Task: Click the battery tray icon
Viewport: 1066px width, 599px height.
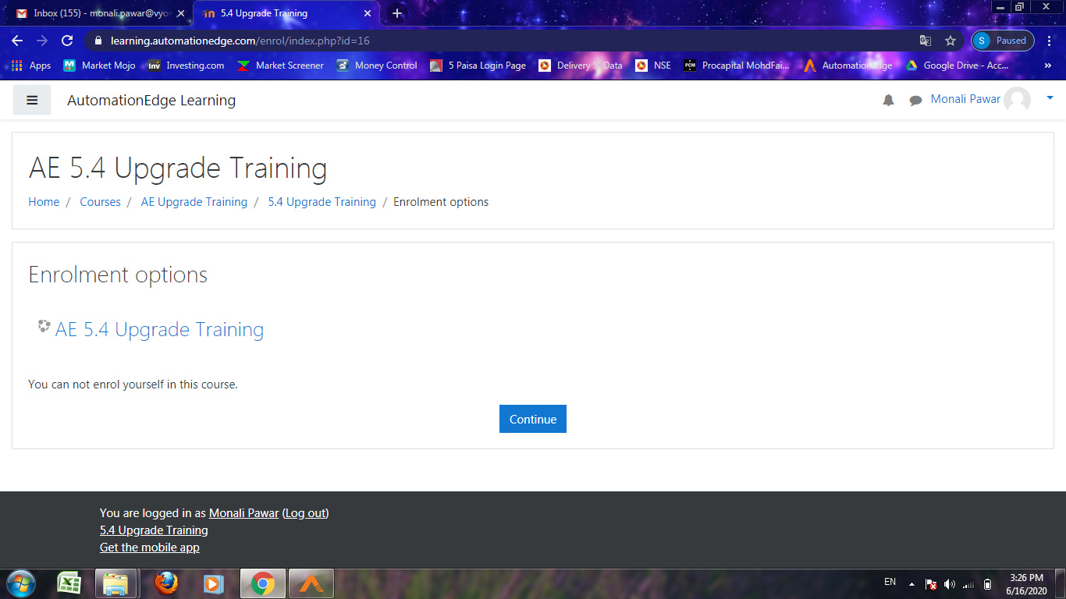Action: pyautogui.click(x=987, y=584)
